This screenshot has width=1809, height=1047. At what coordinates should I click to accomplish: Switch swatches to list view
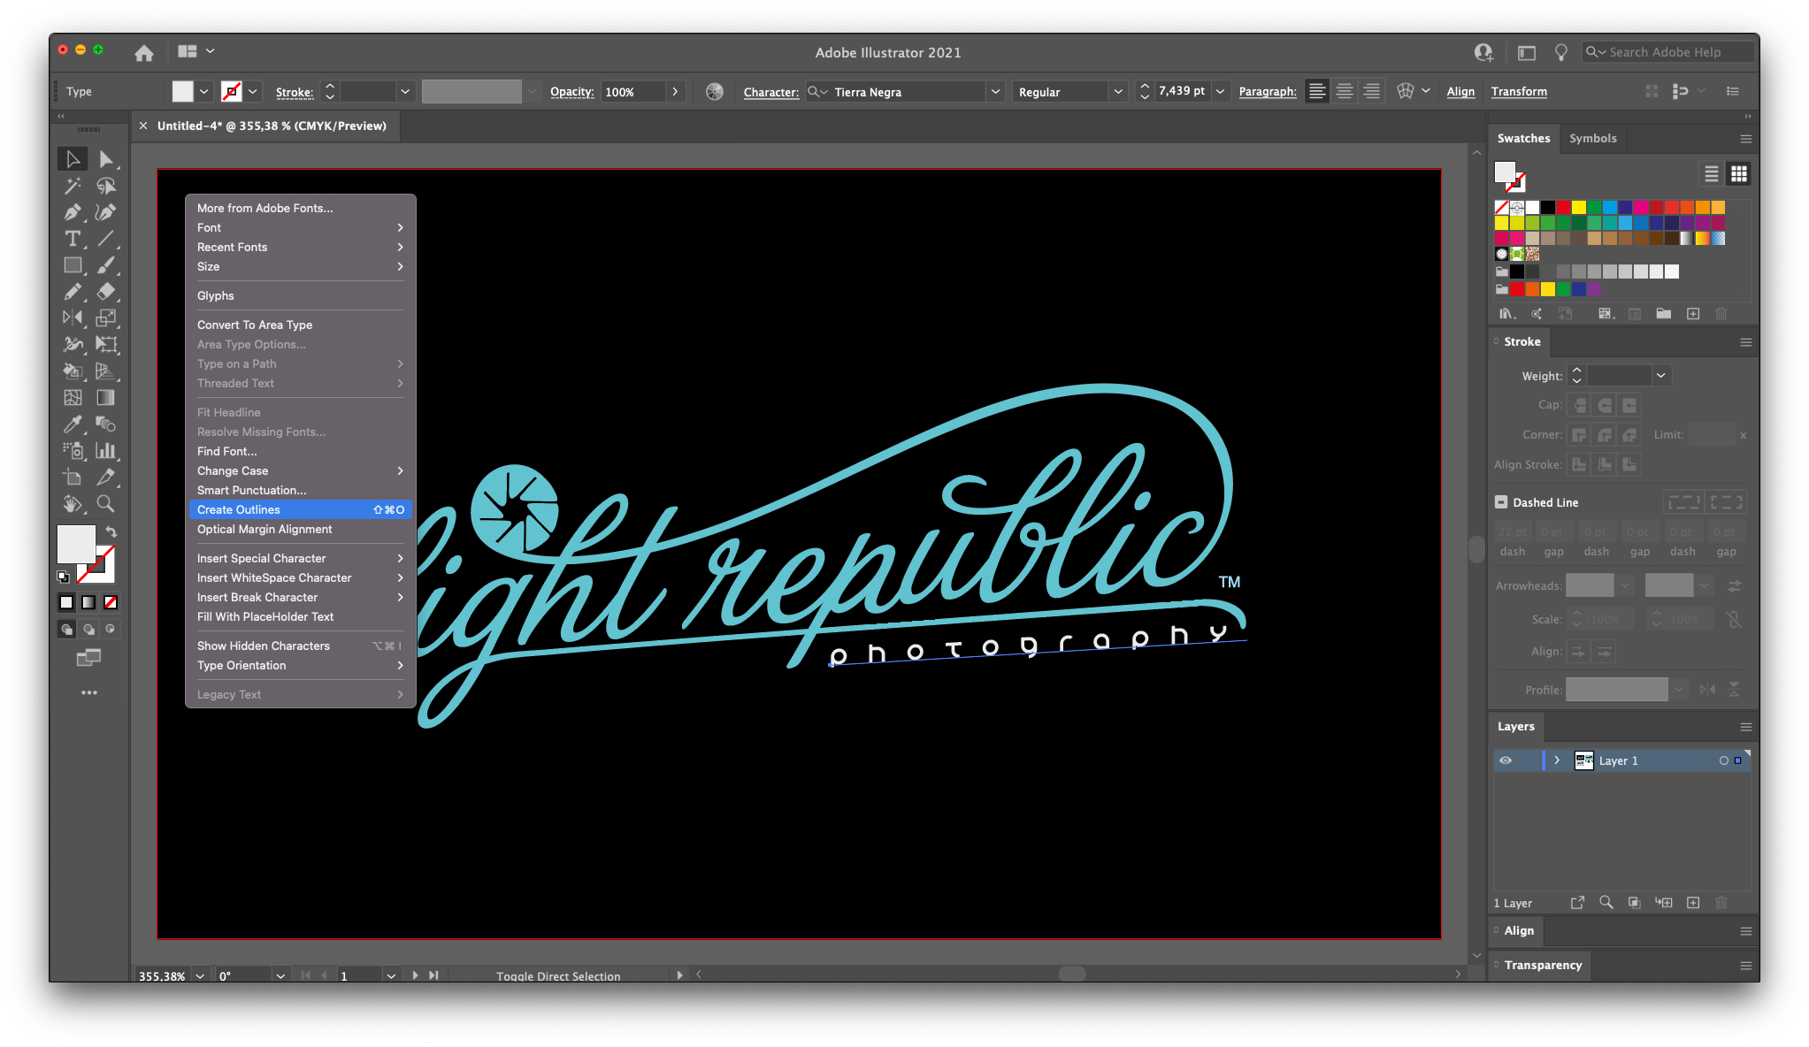(1712, 174)
